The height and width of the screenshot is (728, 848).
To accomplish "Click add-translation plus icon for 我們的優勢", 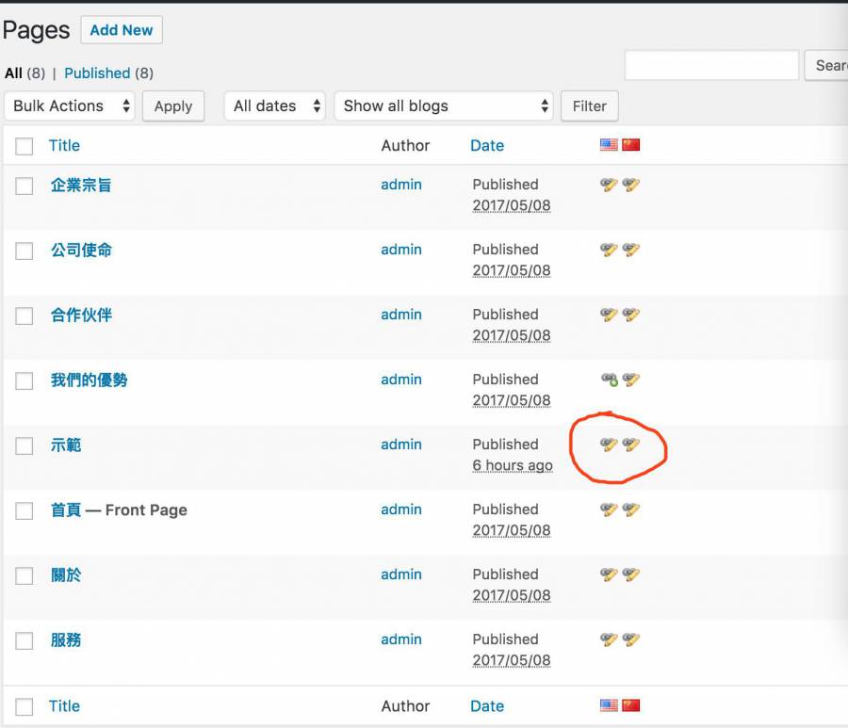I will pyautogui.click(x=610, y=380).
